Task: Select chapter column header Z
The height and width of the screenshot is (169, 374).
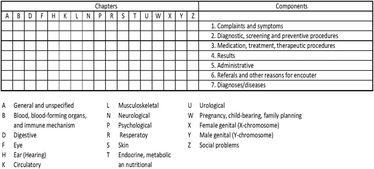Action: 192,16
